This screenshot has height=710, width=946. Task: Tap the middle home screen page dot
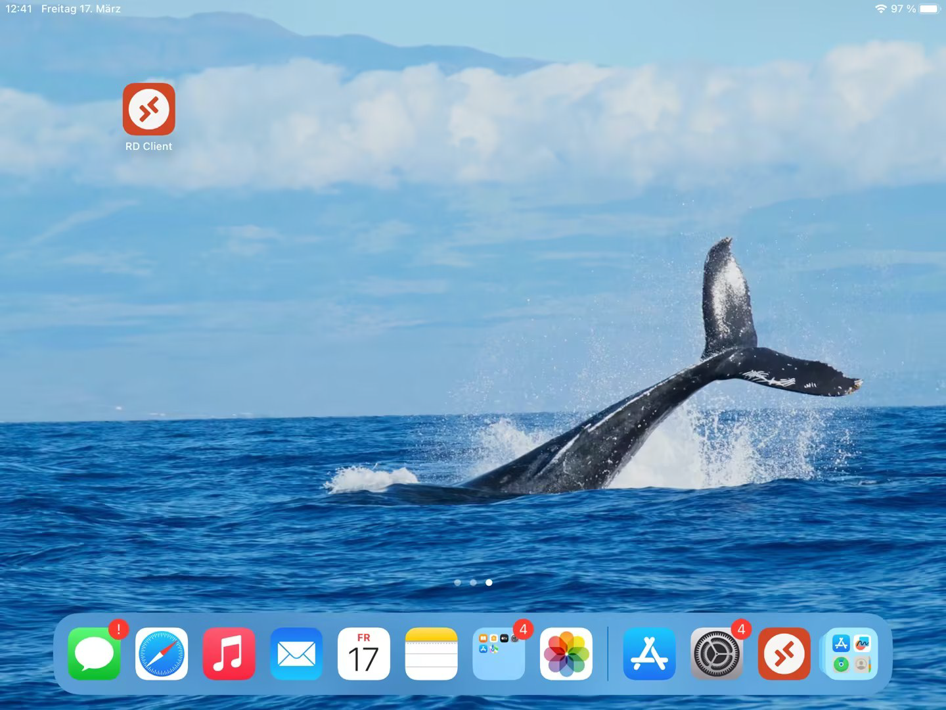[473, 582]
